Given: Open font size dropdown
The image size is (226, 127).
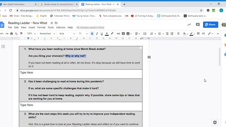Looking at the screenshot, I should (x=83, y=34).
